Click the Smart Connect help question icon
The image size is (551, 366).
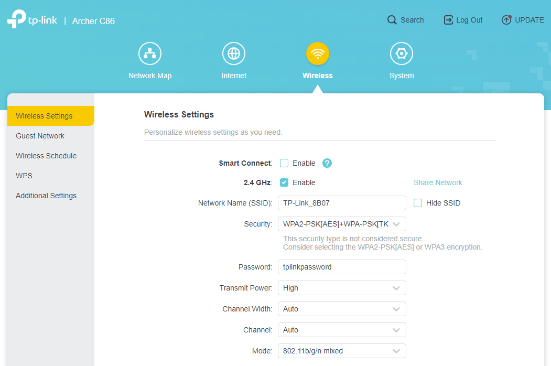pos(327,163)
